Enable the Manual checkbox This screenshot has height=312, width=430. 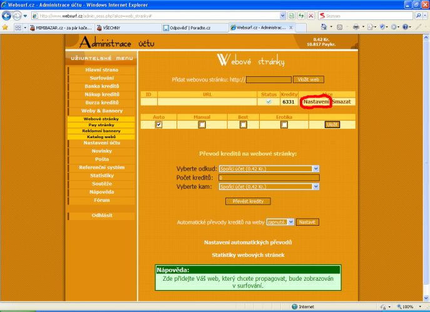pos(202,125)
